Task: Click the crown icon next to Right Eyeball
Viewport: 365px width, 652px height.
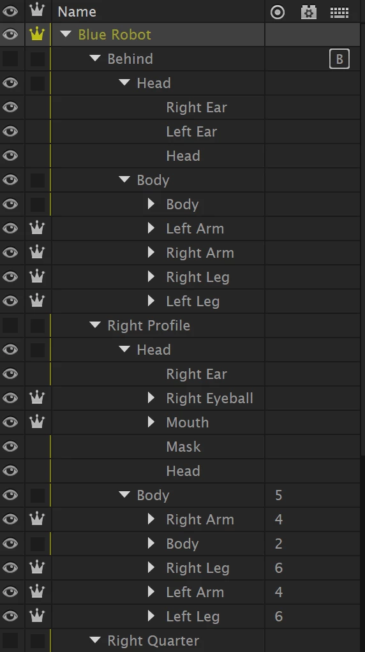Action: click(37, 397)
